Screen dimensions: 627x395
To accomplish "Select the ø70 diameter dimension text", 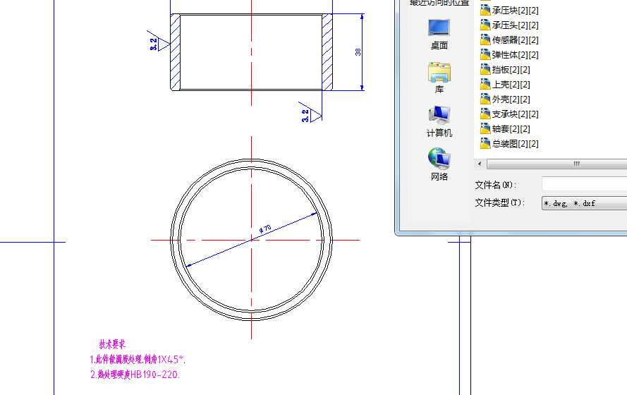I will click(x=264, y=229).
